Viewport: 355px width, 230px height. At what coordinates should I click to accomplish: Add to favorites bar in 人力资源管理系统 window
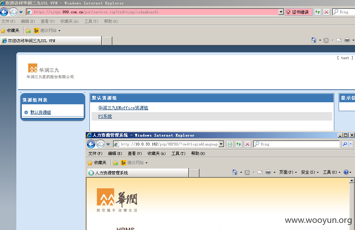tap(115, 163)
